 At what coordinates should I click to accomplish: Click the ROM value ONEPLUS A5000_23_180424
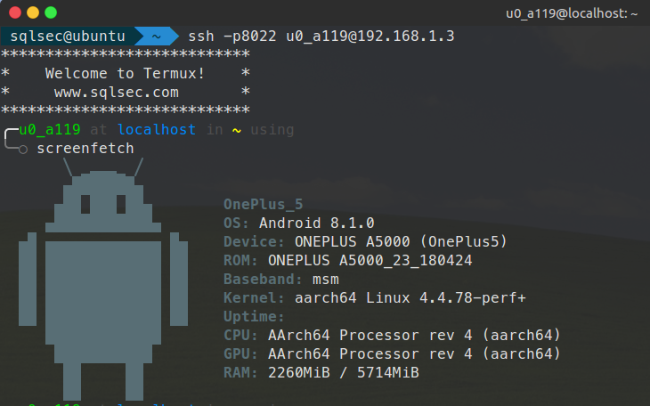pos(370,261)
